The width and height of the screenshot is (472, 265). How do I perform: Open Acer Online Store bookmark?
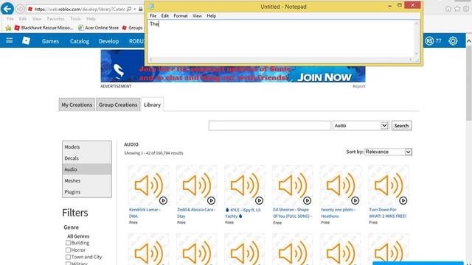(98, 28)
